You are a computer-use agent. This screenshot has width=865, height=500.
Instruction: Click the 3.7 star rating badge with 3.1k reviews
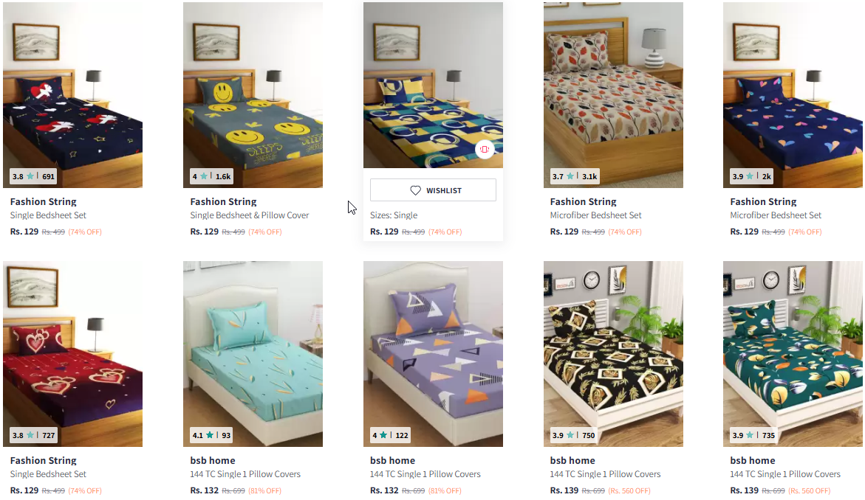pos(574,176)
